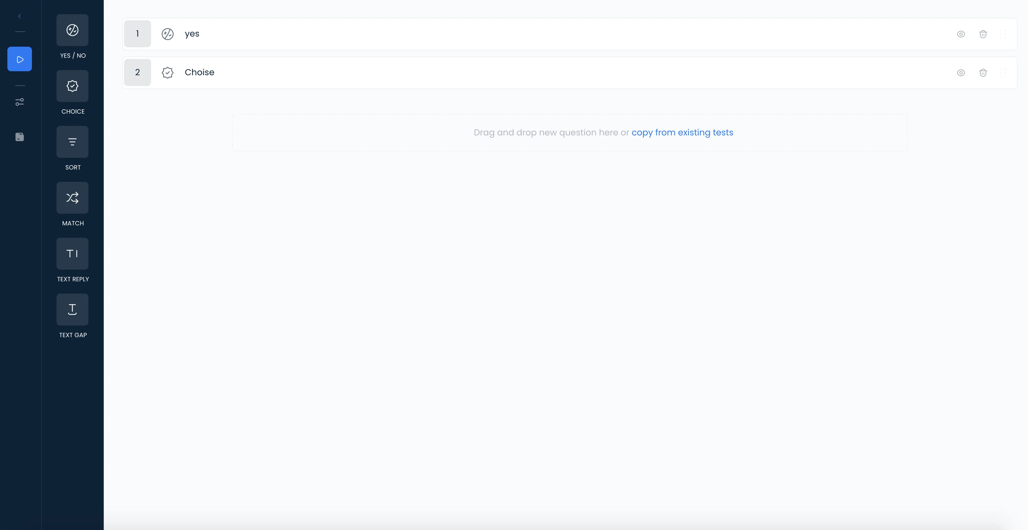
Task: Grab the drag handle of question 2
Action: [1003, 73]
